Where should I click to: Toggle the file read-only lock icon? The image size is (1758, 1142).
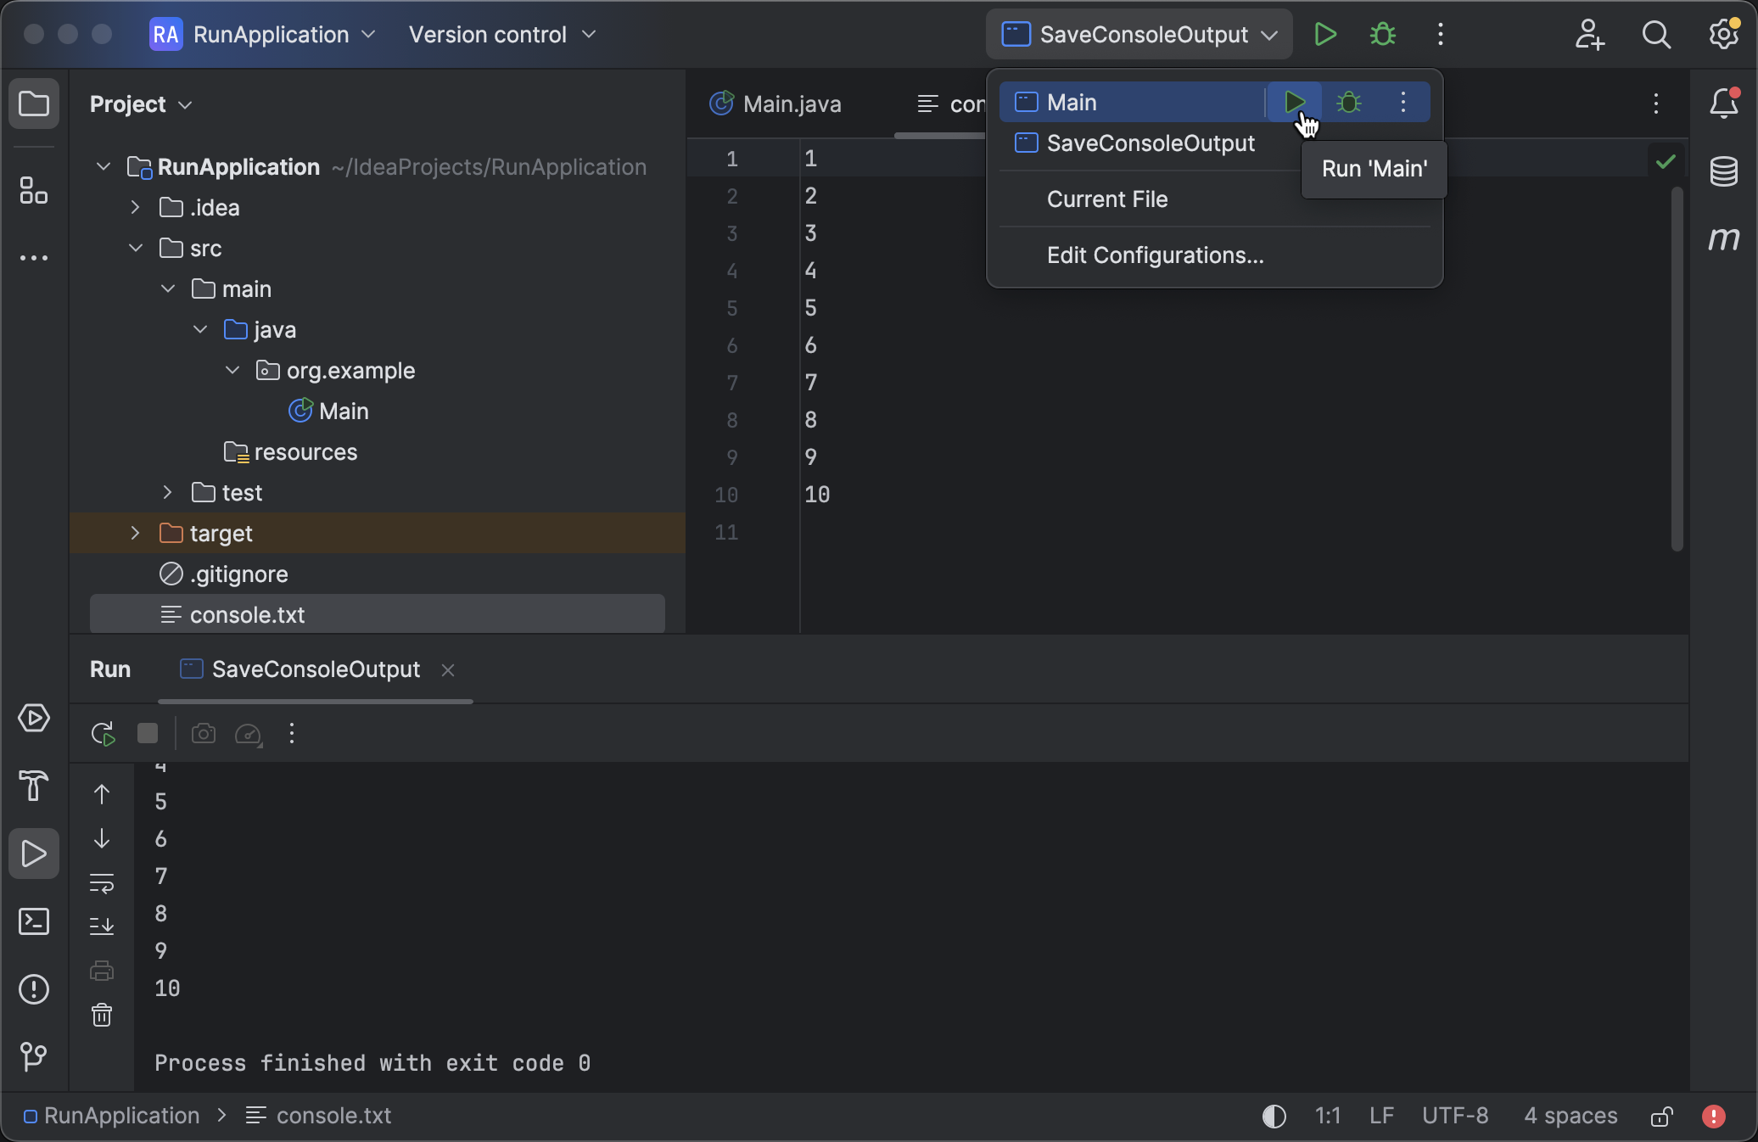tap(1661, 1116)
